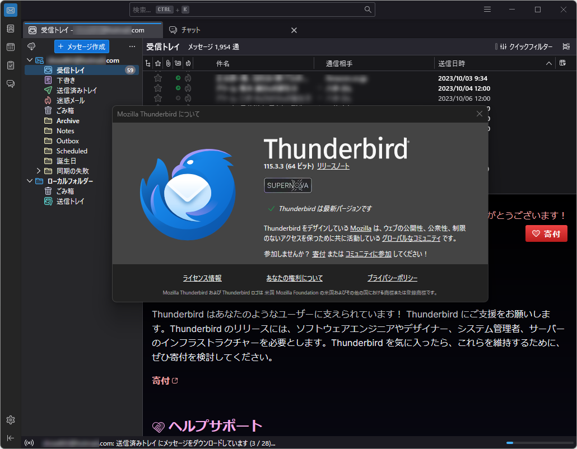
Task: Collapse the spaces toolbar with the bottom arrow
Action: point(10,438)
